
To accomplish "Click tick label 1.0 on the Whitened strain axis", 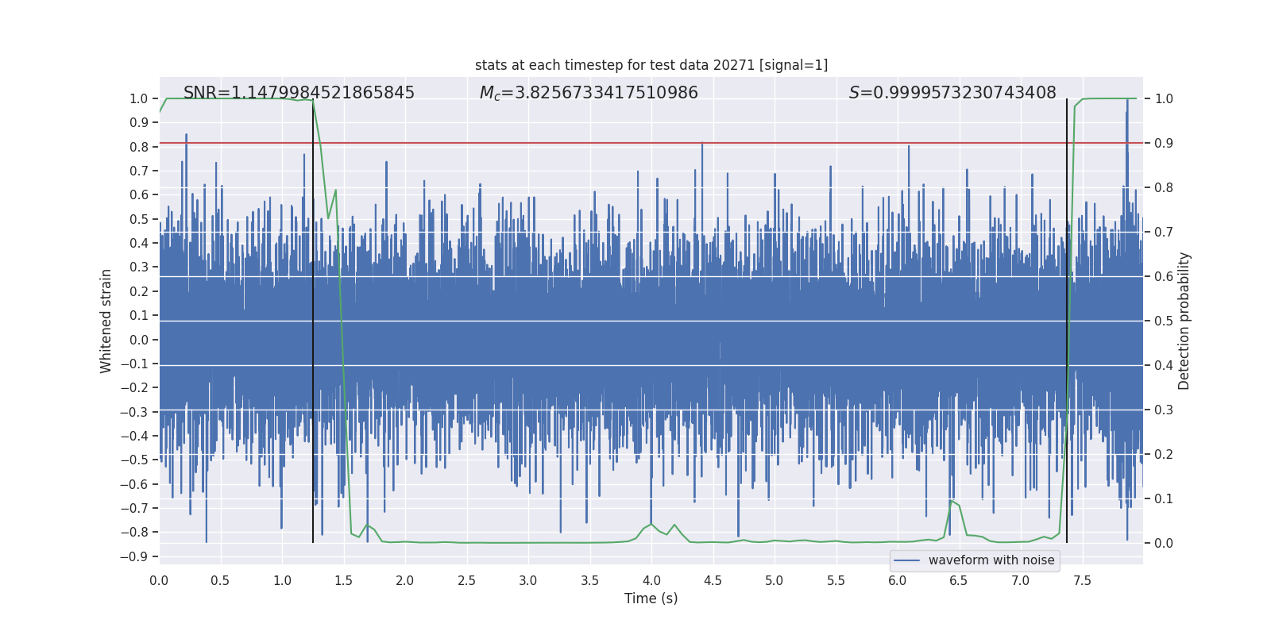I will pos(139,98).
